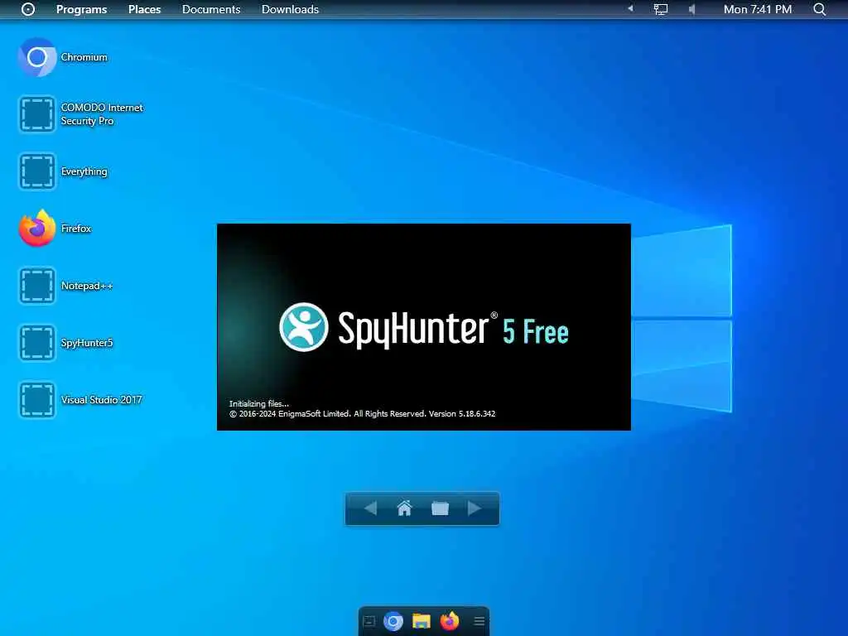
Task: Click the forward arrow in navigation widget
Action: [475, 508]
